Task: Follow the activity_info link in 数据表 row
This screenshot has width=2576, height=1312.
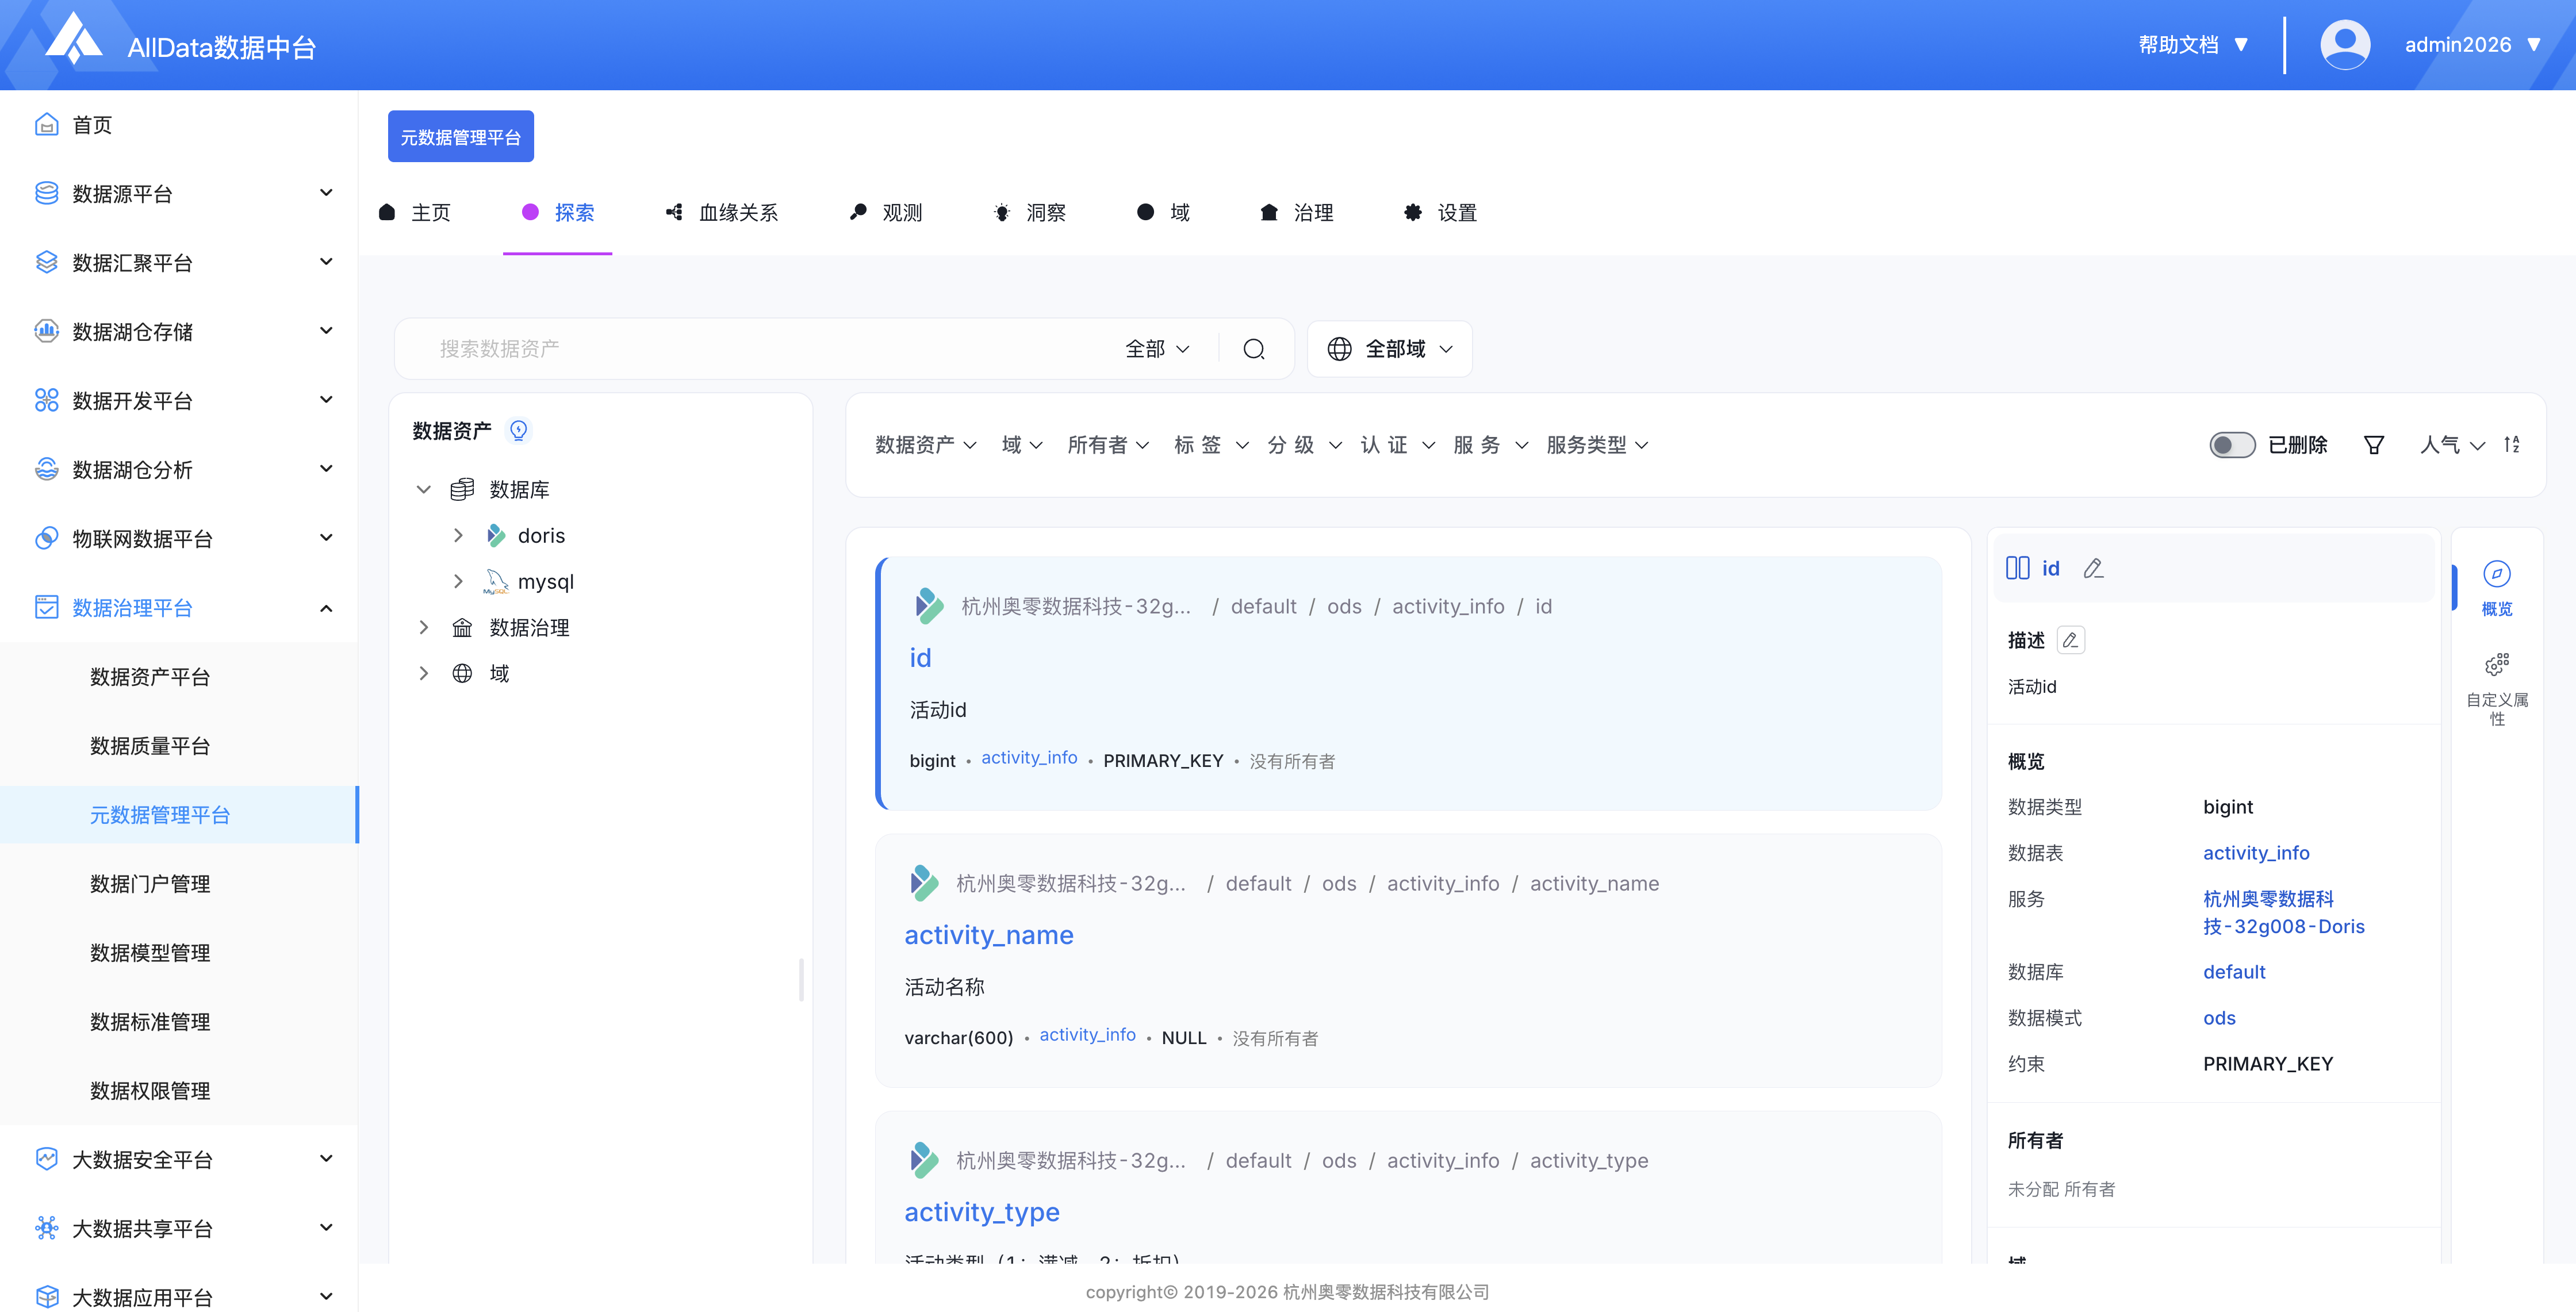Action: 2256,853
